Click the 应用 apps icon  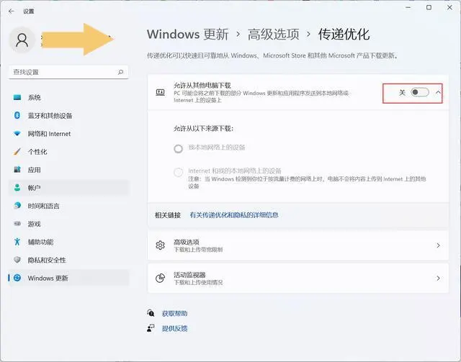17,170
